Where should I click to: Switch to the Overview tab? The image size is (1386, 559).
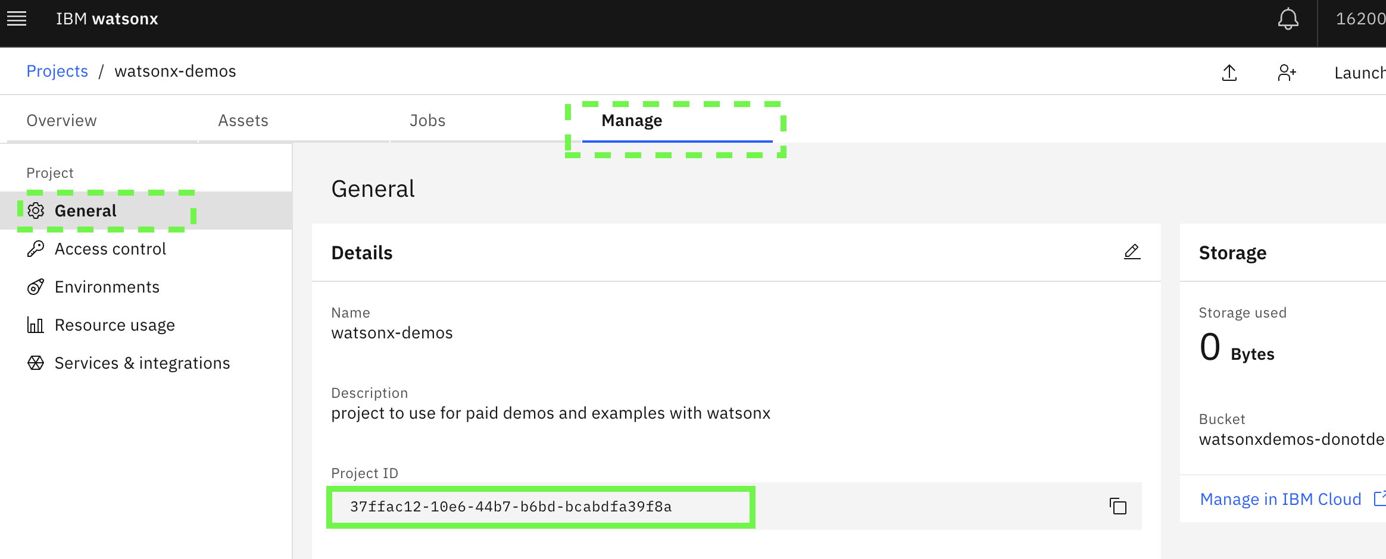[x=102, y=120]
